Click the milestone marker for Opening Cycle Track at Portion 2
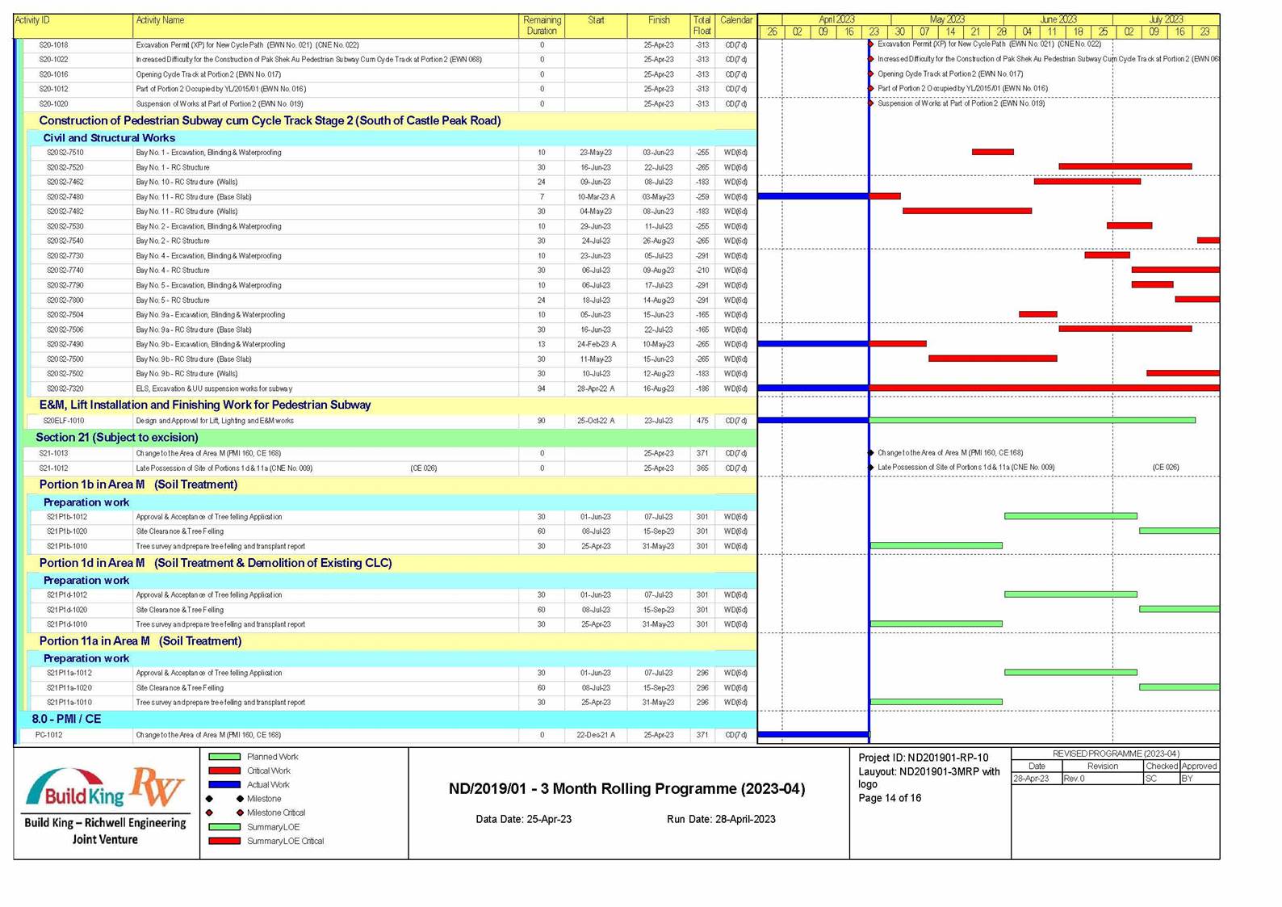This screenshot has height=907, width=1282. pyautogui.click(x=870, y=73)
